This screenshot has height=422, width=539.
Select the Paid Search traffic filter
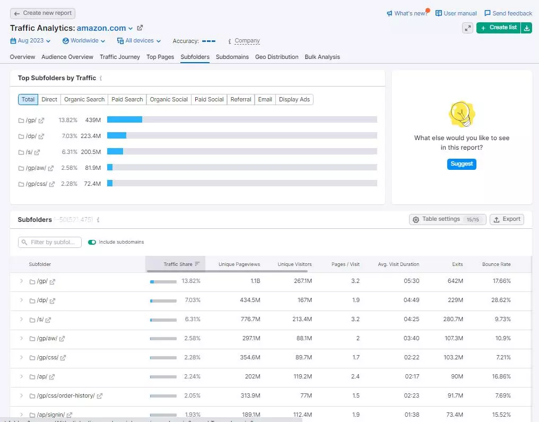pos(127,99)
